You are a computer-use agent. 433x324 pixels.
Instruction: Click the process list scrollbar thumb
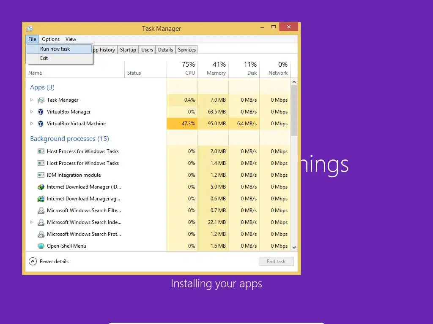click(294, 110)
